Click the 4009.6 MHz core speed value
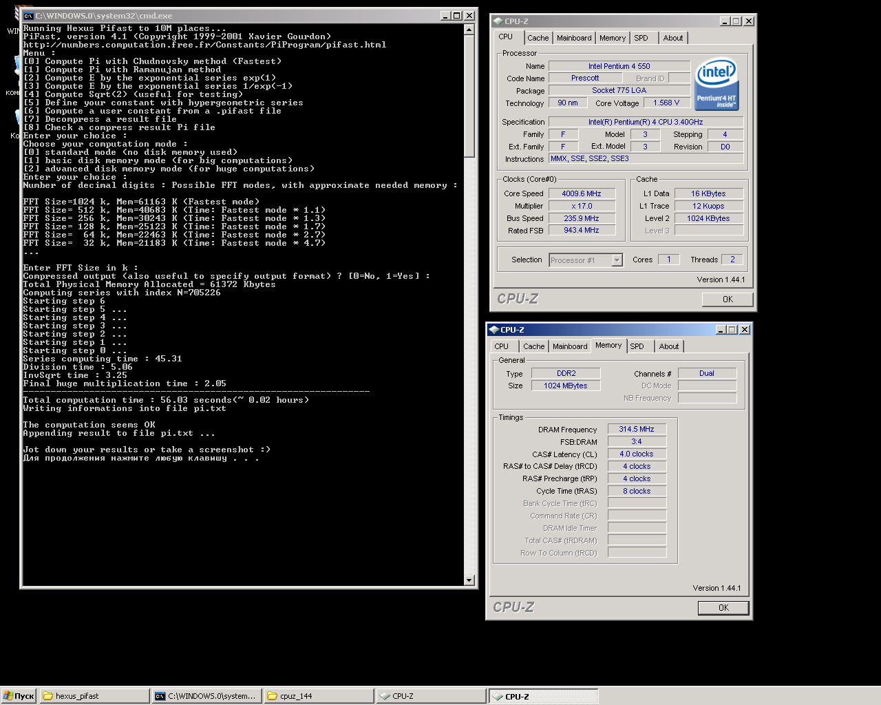 581,194
